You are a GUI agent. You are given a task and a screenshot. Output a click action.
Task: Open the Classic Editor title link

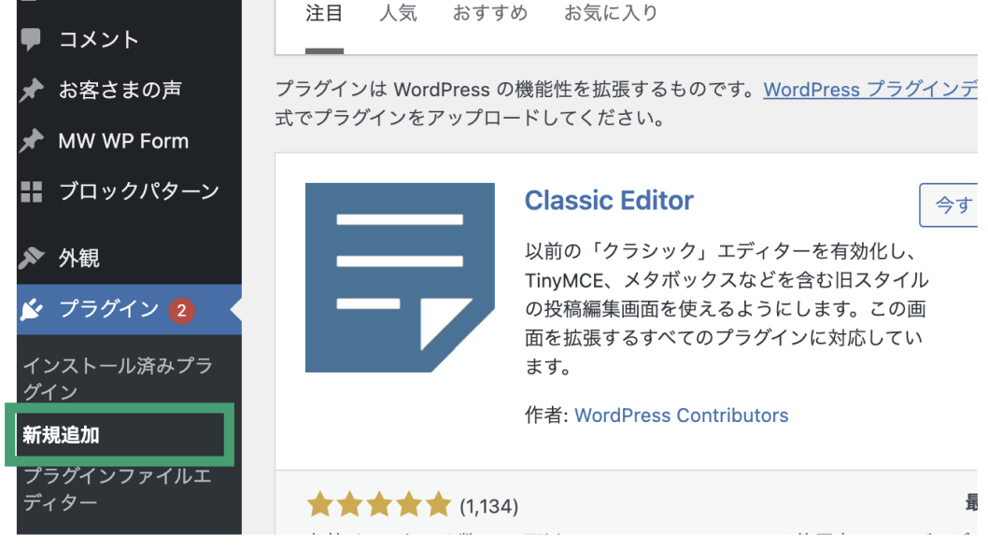609,200
